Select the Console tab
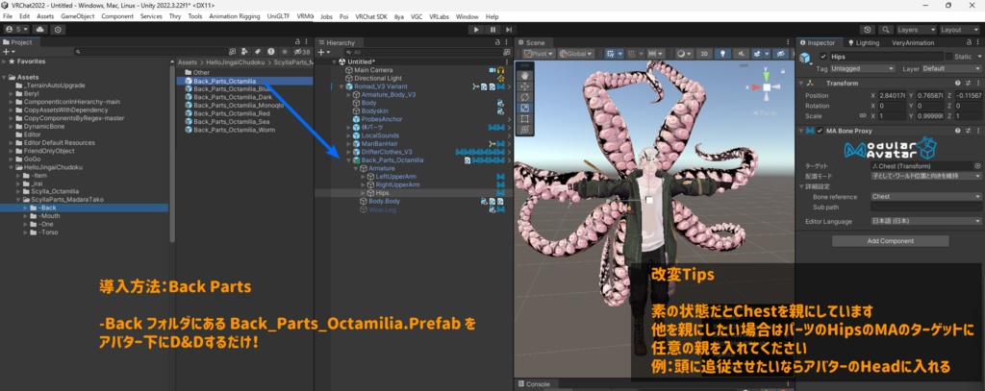 point(533,384)
